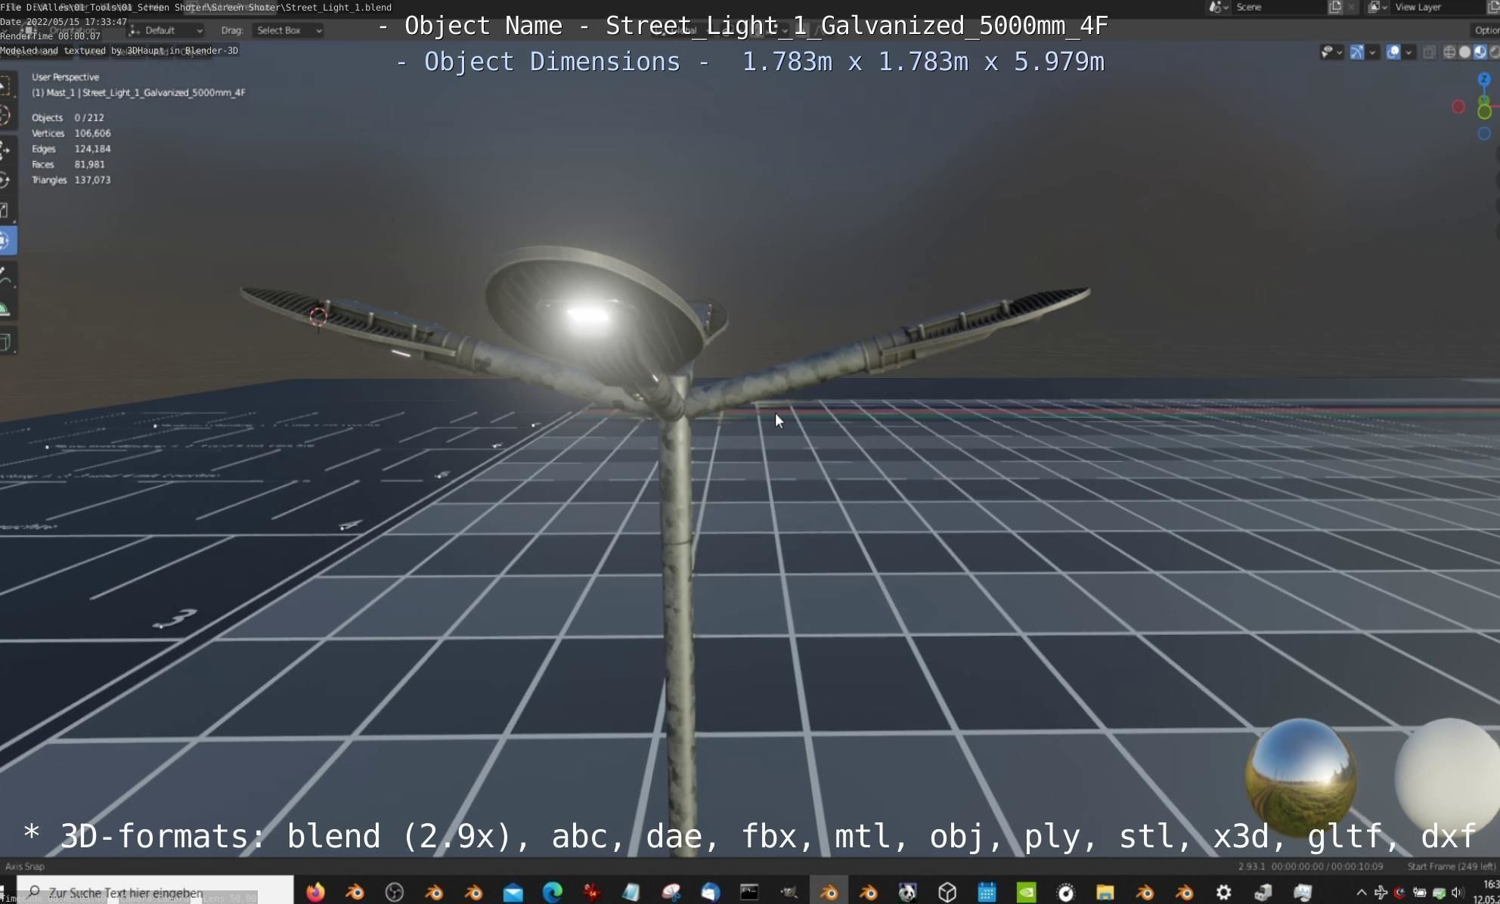This screenshot has width=1500, height=904.
Task: Click the Z axis on navigation gizmo
Action: [1483, 79]
